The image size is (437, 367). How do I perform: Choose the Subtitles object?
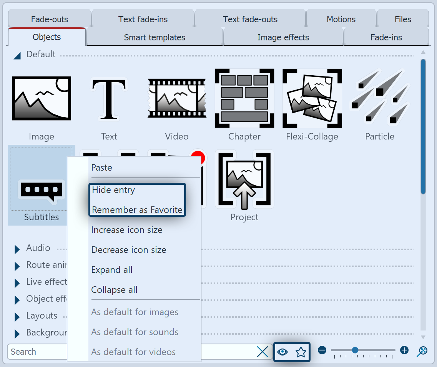point(41,188)
